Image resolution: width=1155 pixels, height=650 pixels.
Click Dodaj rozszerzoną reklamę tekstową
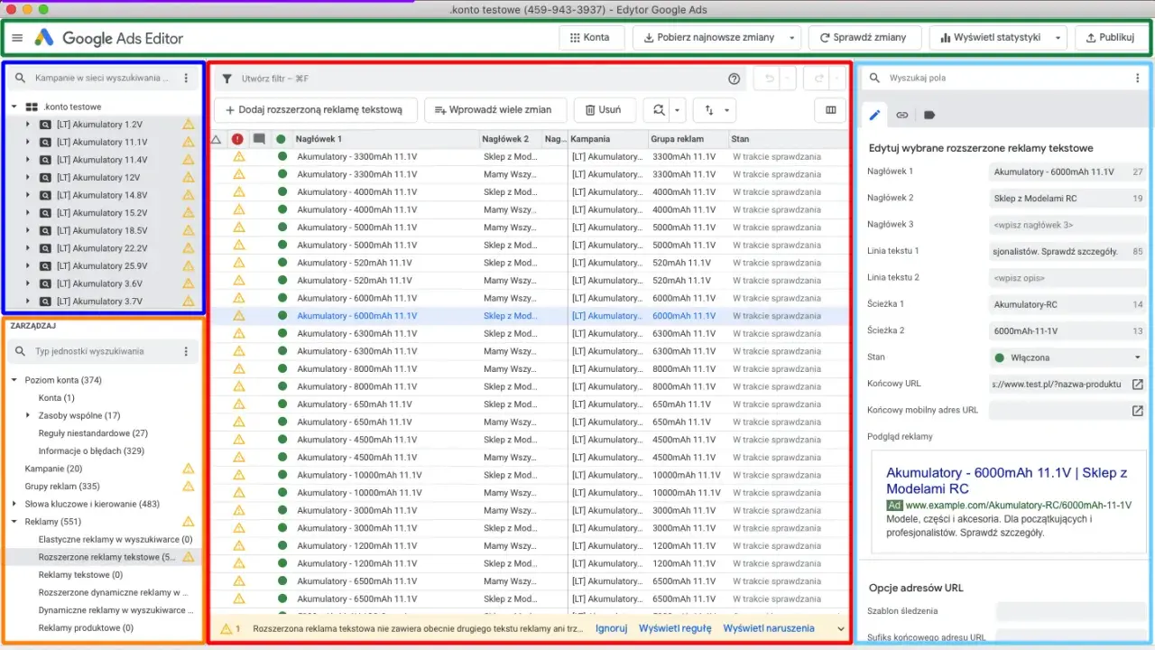pyautogui.click(x=315, y=110)
